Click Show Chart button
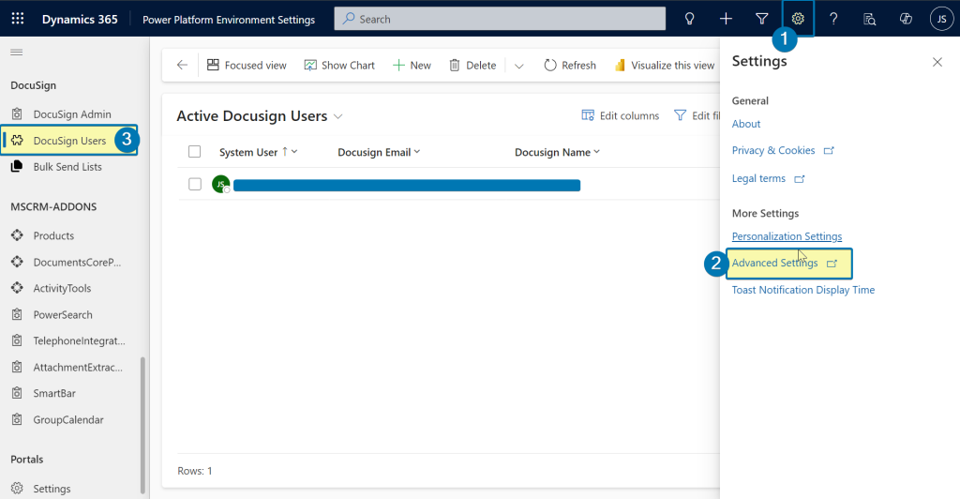Image resolution: width=960 pixels, height=499 pixels. point(339,65)
